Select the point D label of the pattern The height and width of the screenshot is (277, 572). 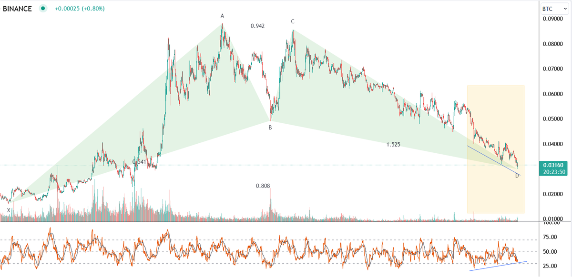[x=516, y=176]
